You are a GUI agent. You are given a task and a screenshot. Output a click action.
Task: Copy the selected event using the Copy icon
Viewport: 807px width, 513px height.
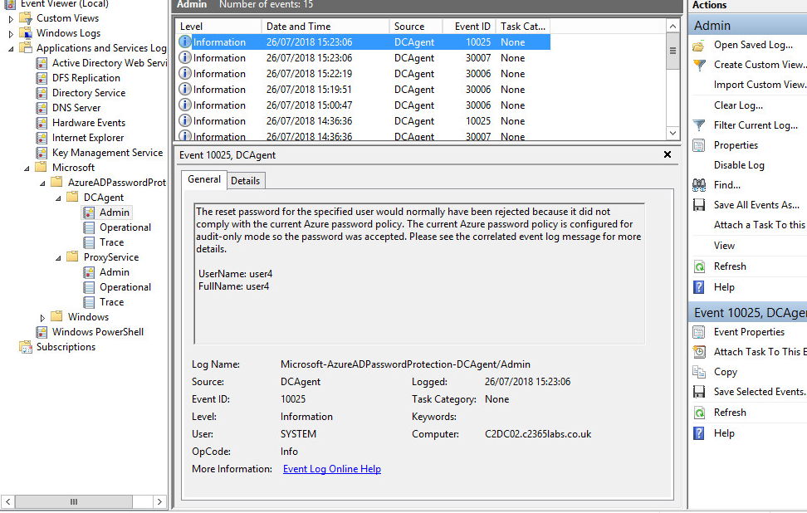(700, 371)
